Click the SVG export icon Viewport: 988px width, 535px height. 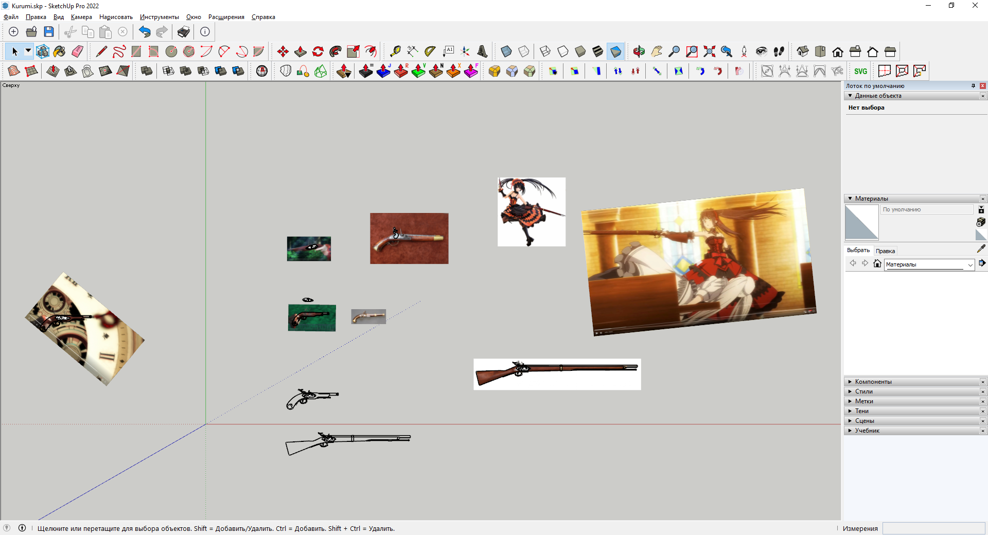861,71
